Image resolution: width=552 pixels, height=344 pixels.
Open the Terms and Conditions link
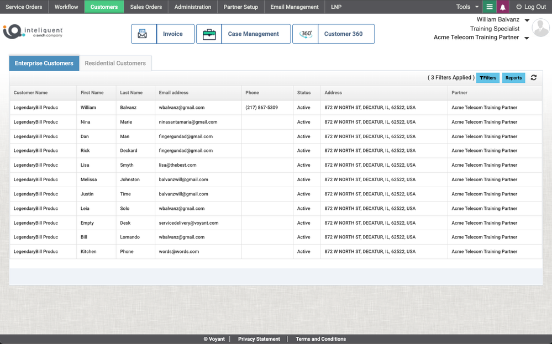[x=320, y=338]
